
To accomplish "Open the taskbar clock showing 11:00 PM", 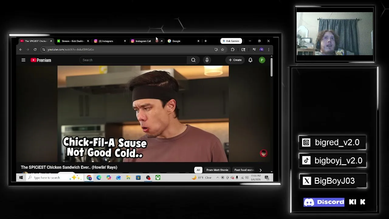I will [256, 178].
